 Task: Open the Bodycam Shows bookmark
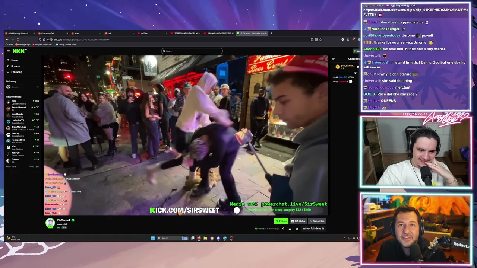pyautogui.click(x=43, y=44)
